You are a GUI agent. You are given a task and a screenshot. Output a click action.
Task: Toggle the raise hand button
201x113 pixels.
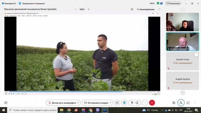pos(132,103)
